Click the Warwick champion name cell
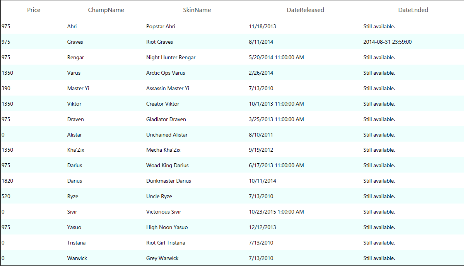Image resolution: width=465 pixels, height=267 pixels. pos(77,258)
